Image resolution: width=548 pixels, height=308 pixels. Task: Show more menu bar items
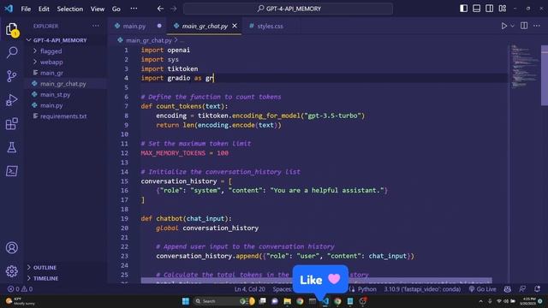(134, 9)
